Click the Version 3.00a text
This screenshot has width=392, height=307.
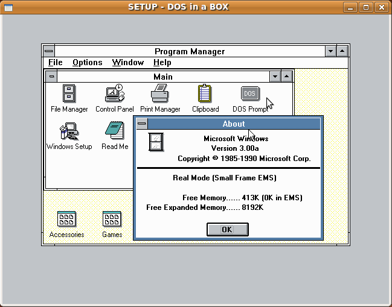tap(235, 148)
